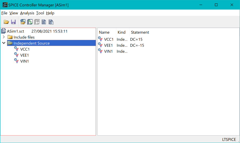This screenshot has width=240, height=143.
Task: Select the VIN1 name in the list
Action: point(108,51)
